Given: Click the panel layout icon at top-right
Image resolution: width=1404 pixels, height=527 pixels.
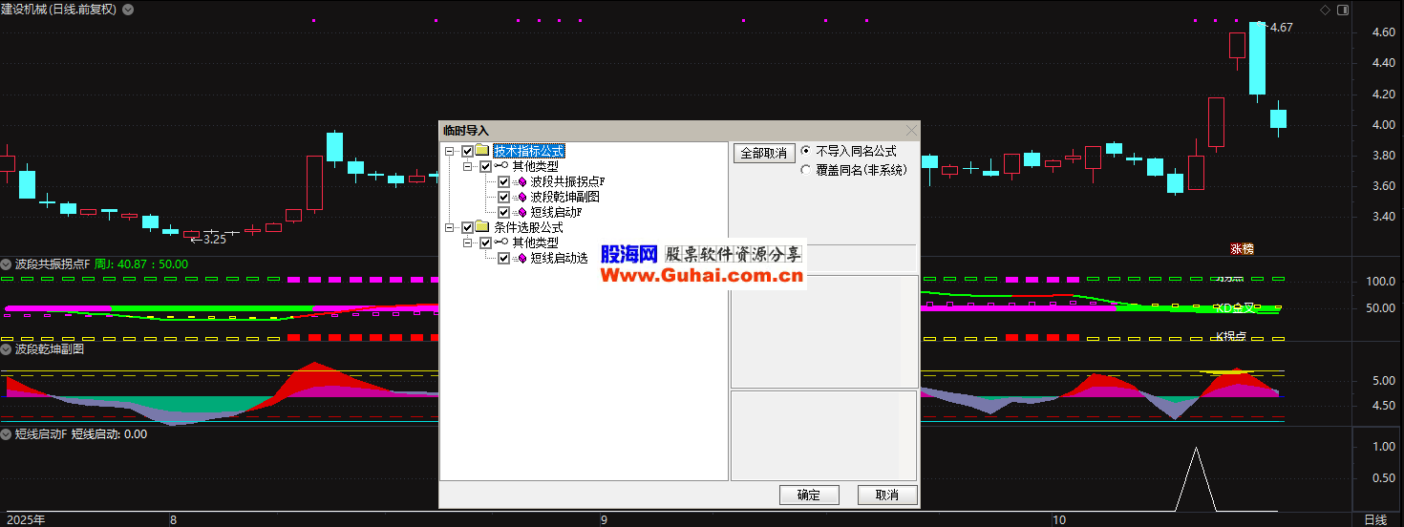Looking at the screenshot, I should (x=1343, y=10).
